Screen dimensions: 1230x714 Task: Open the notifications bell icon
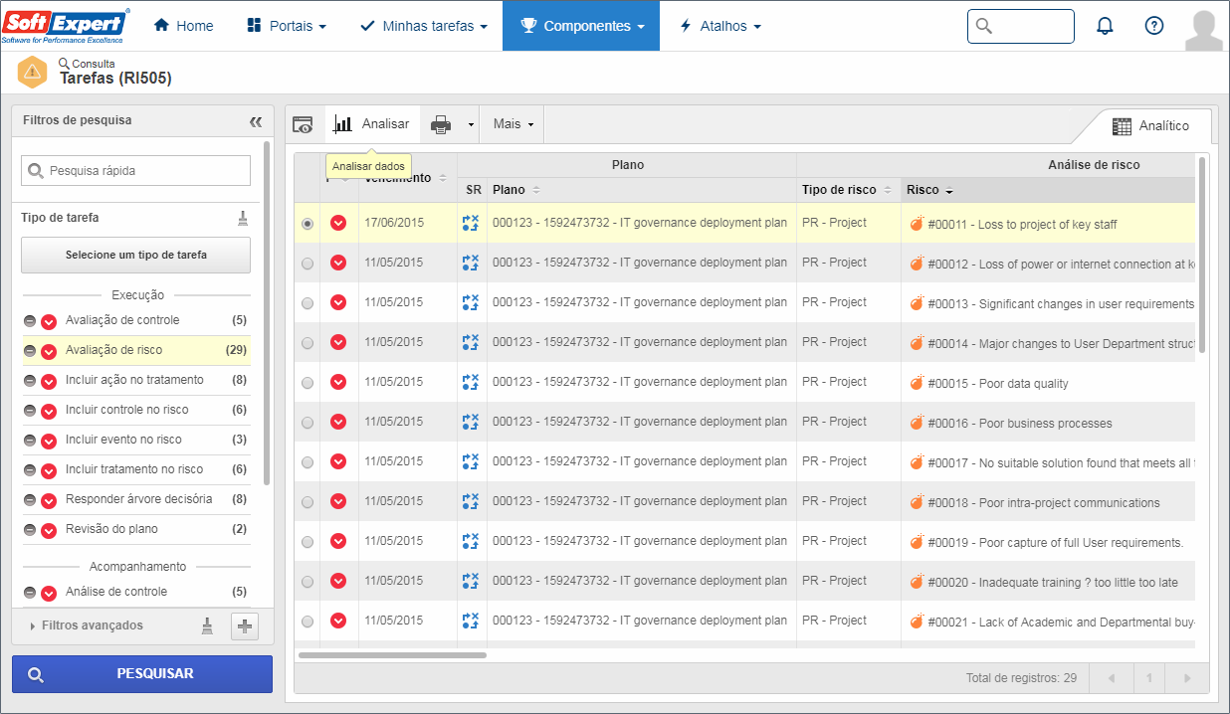[1105, 26]
